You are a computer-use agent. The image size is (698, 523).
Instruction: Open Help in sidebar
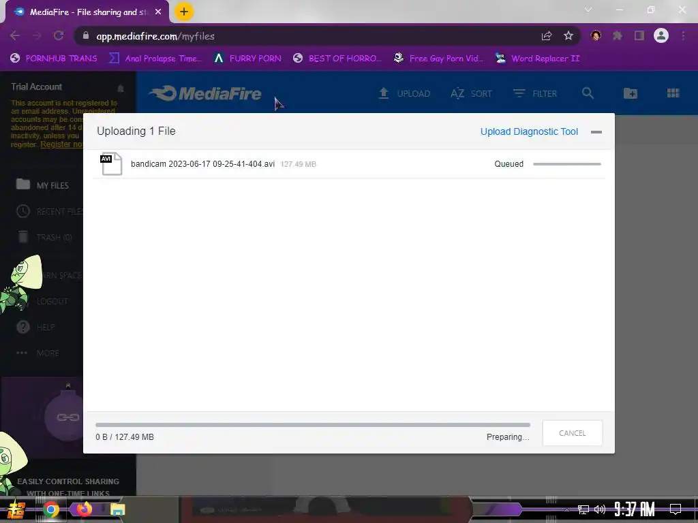pos(35,327)
